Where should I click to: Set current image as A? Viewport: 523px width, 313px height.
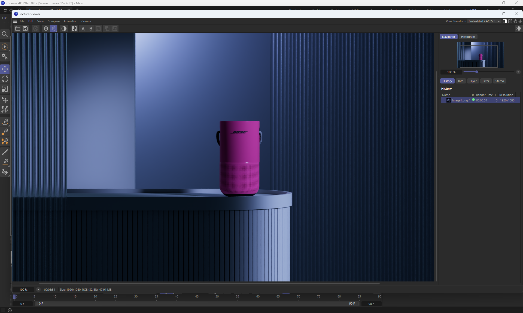(83, 29)
